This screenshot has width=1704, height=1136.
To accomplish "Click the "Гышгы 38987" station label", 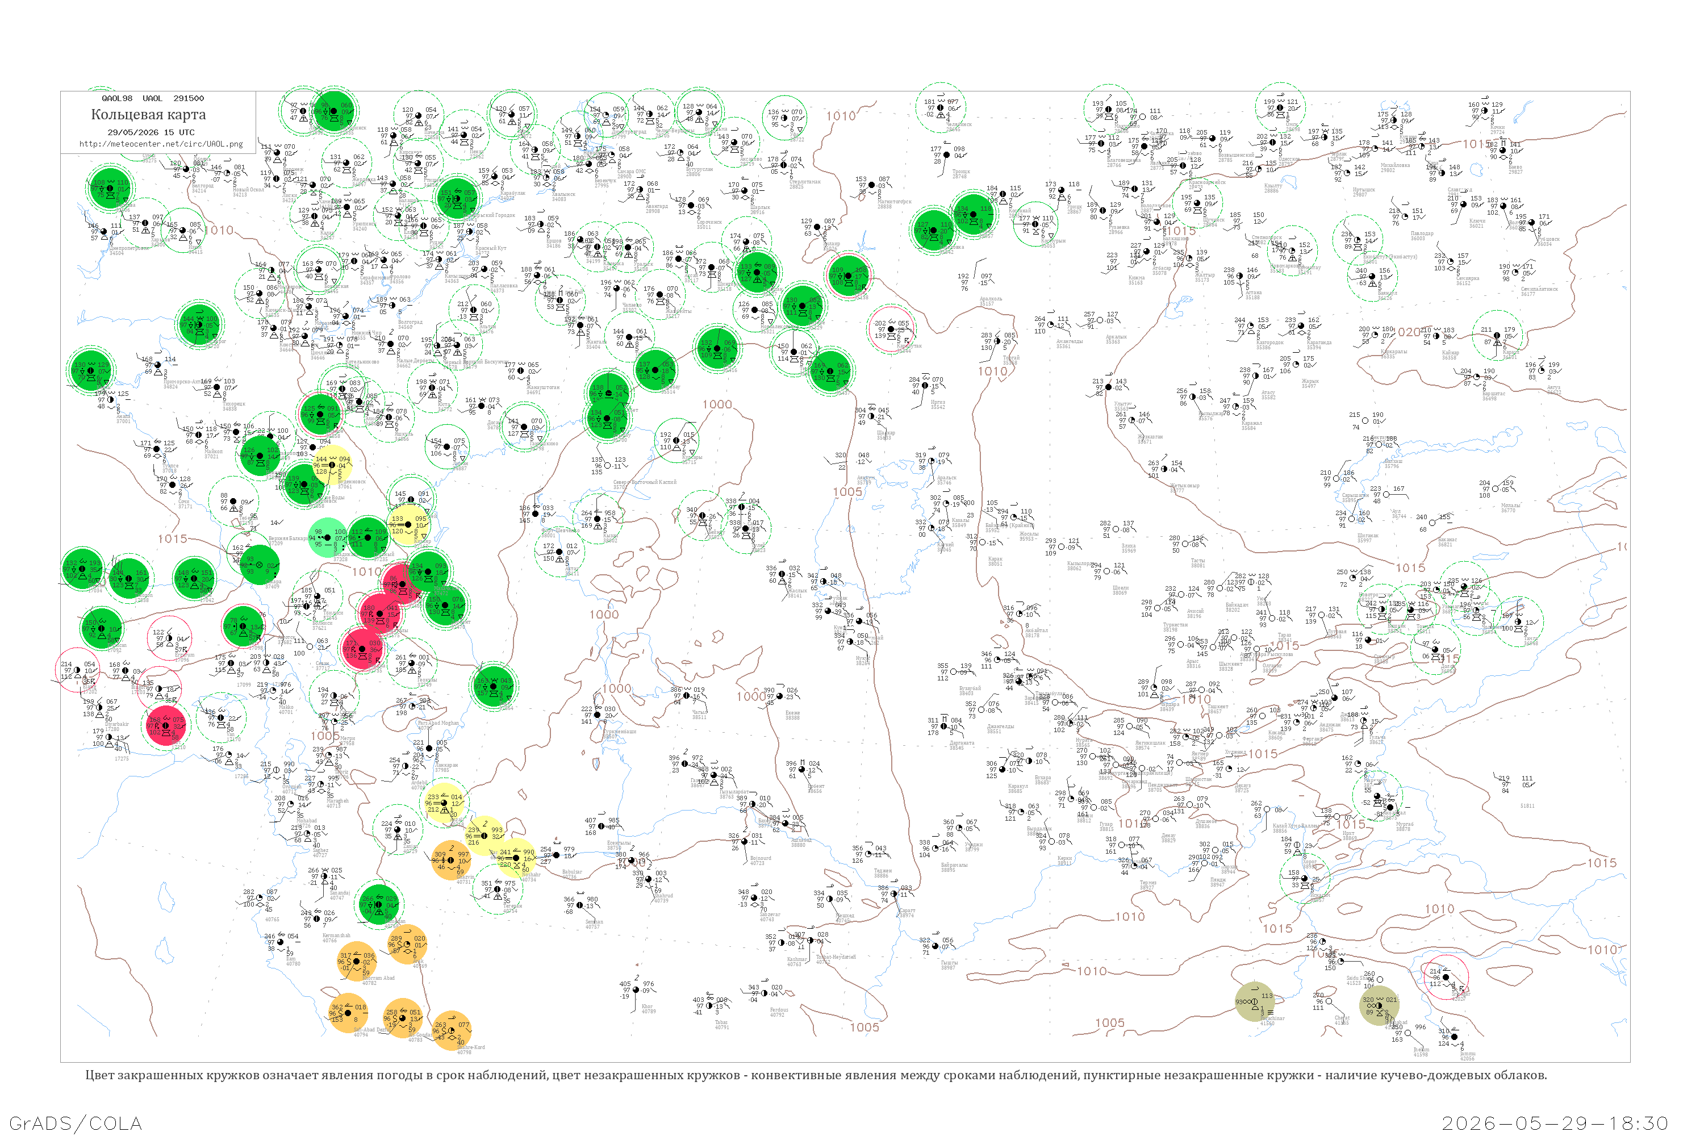I will coord(949,965).
